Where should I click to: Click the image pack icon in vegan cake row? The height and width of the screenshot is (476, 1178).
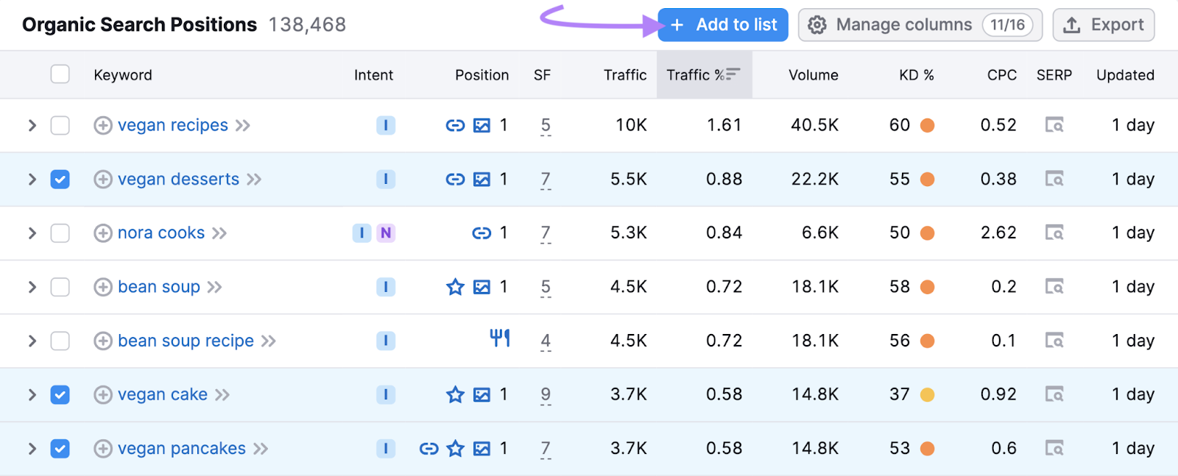point(482,395)
